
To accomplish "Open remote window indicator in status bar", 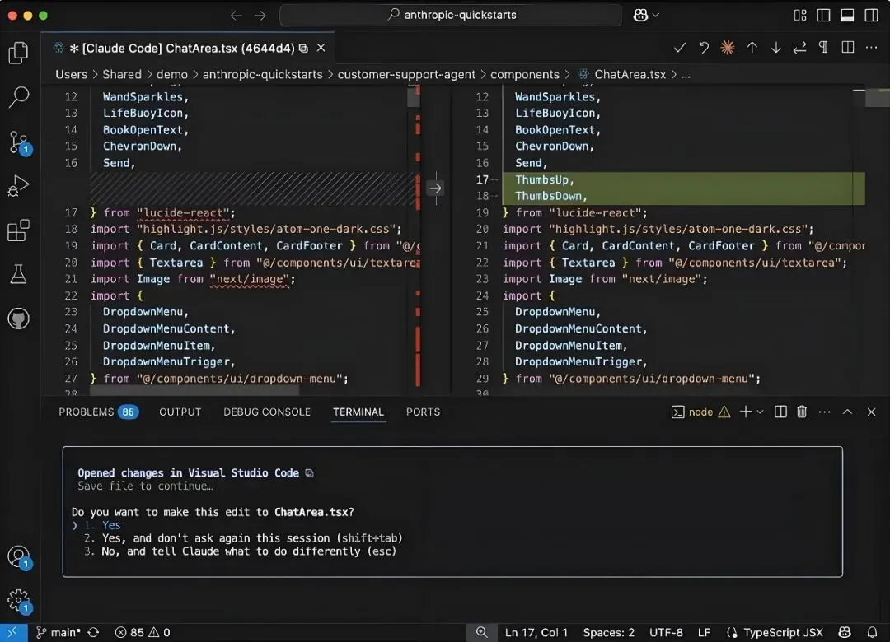I will point(13,632).
